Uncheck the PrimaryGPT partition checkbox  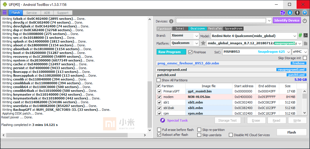click(x=159, y=91)
